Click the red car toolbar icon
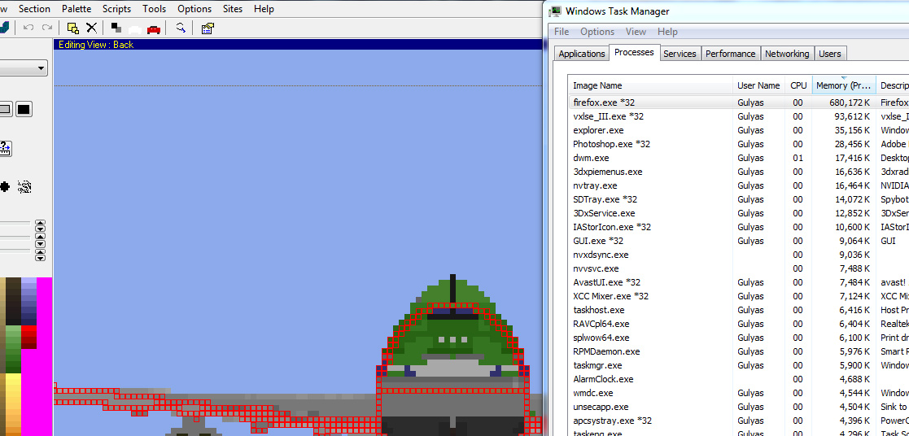909x436 pixels. click(154, 28)
